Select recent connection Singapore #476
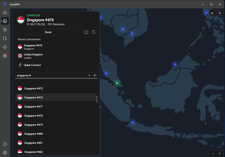The image size is (225, 157). pyautogui.click(x=56, y=47)
